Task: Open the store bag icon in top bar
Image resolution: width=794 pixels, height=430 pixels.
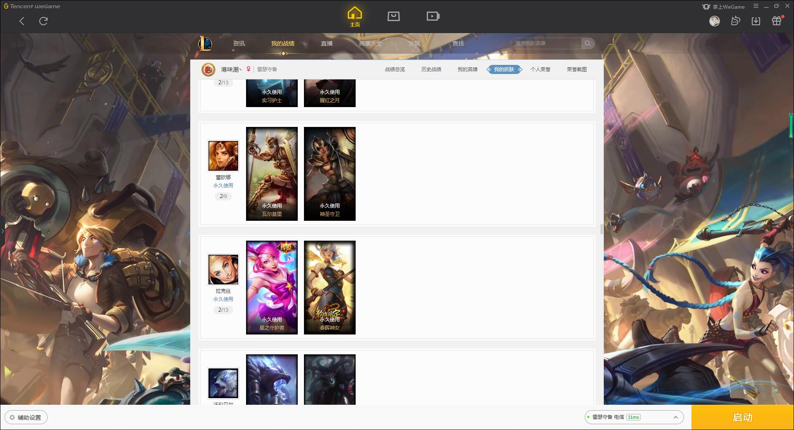Action: [x=393, y=16]
